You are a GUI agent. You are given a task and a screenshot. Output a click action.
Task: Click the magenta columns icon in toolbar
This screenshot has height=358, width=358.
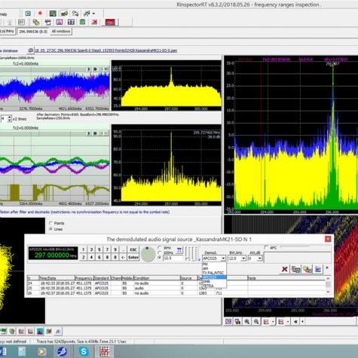60,22
